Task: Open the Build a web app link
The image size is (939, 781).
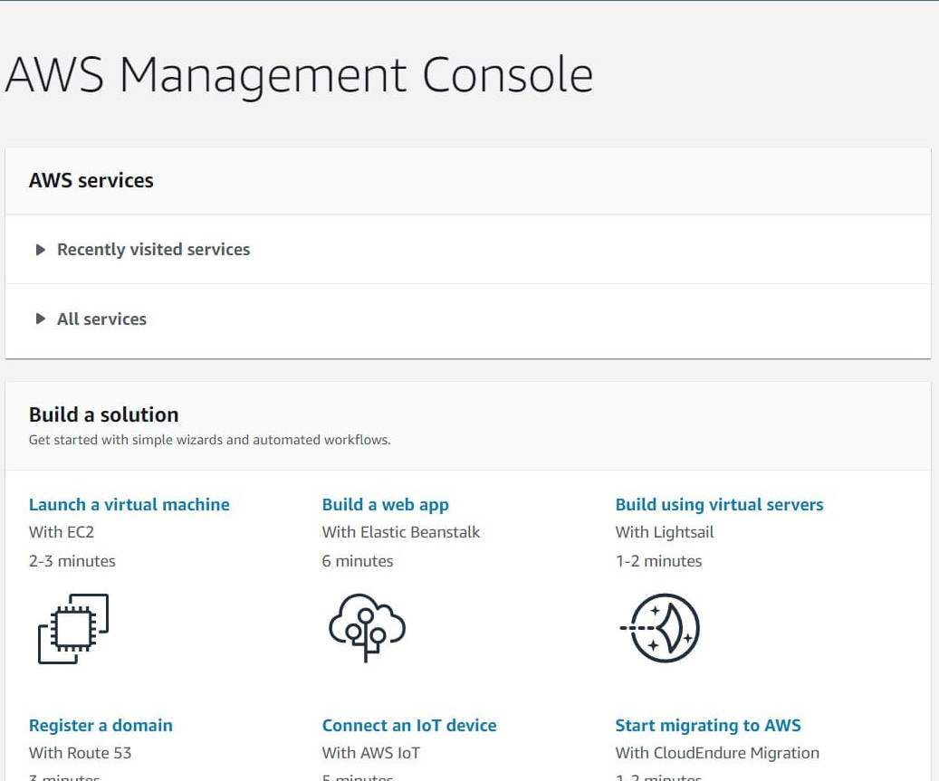Action: point(386,505)
